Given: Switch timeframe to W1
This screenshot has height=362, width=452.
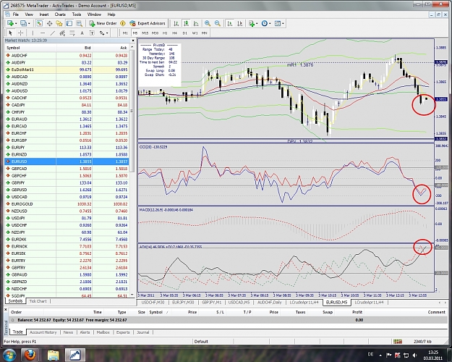Looking at the screenshot, I should coord(195,33).
